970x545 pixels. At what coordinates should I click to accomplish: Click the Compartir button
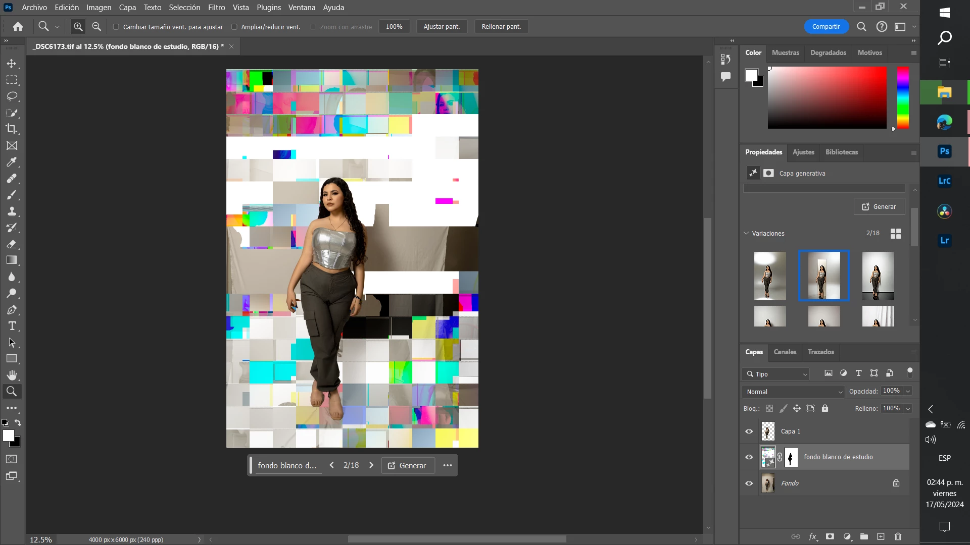826,27
